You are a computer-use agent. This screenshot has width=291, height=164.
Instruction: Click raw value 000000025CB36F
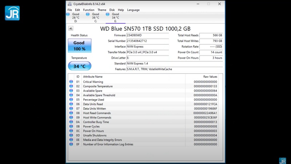coord(206,117)
